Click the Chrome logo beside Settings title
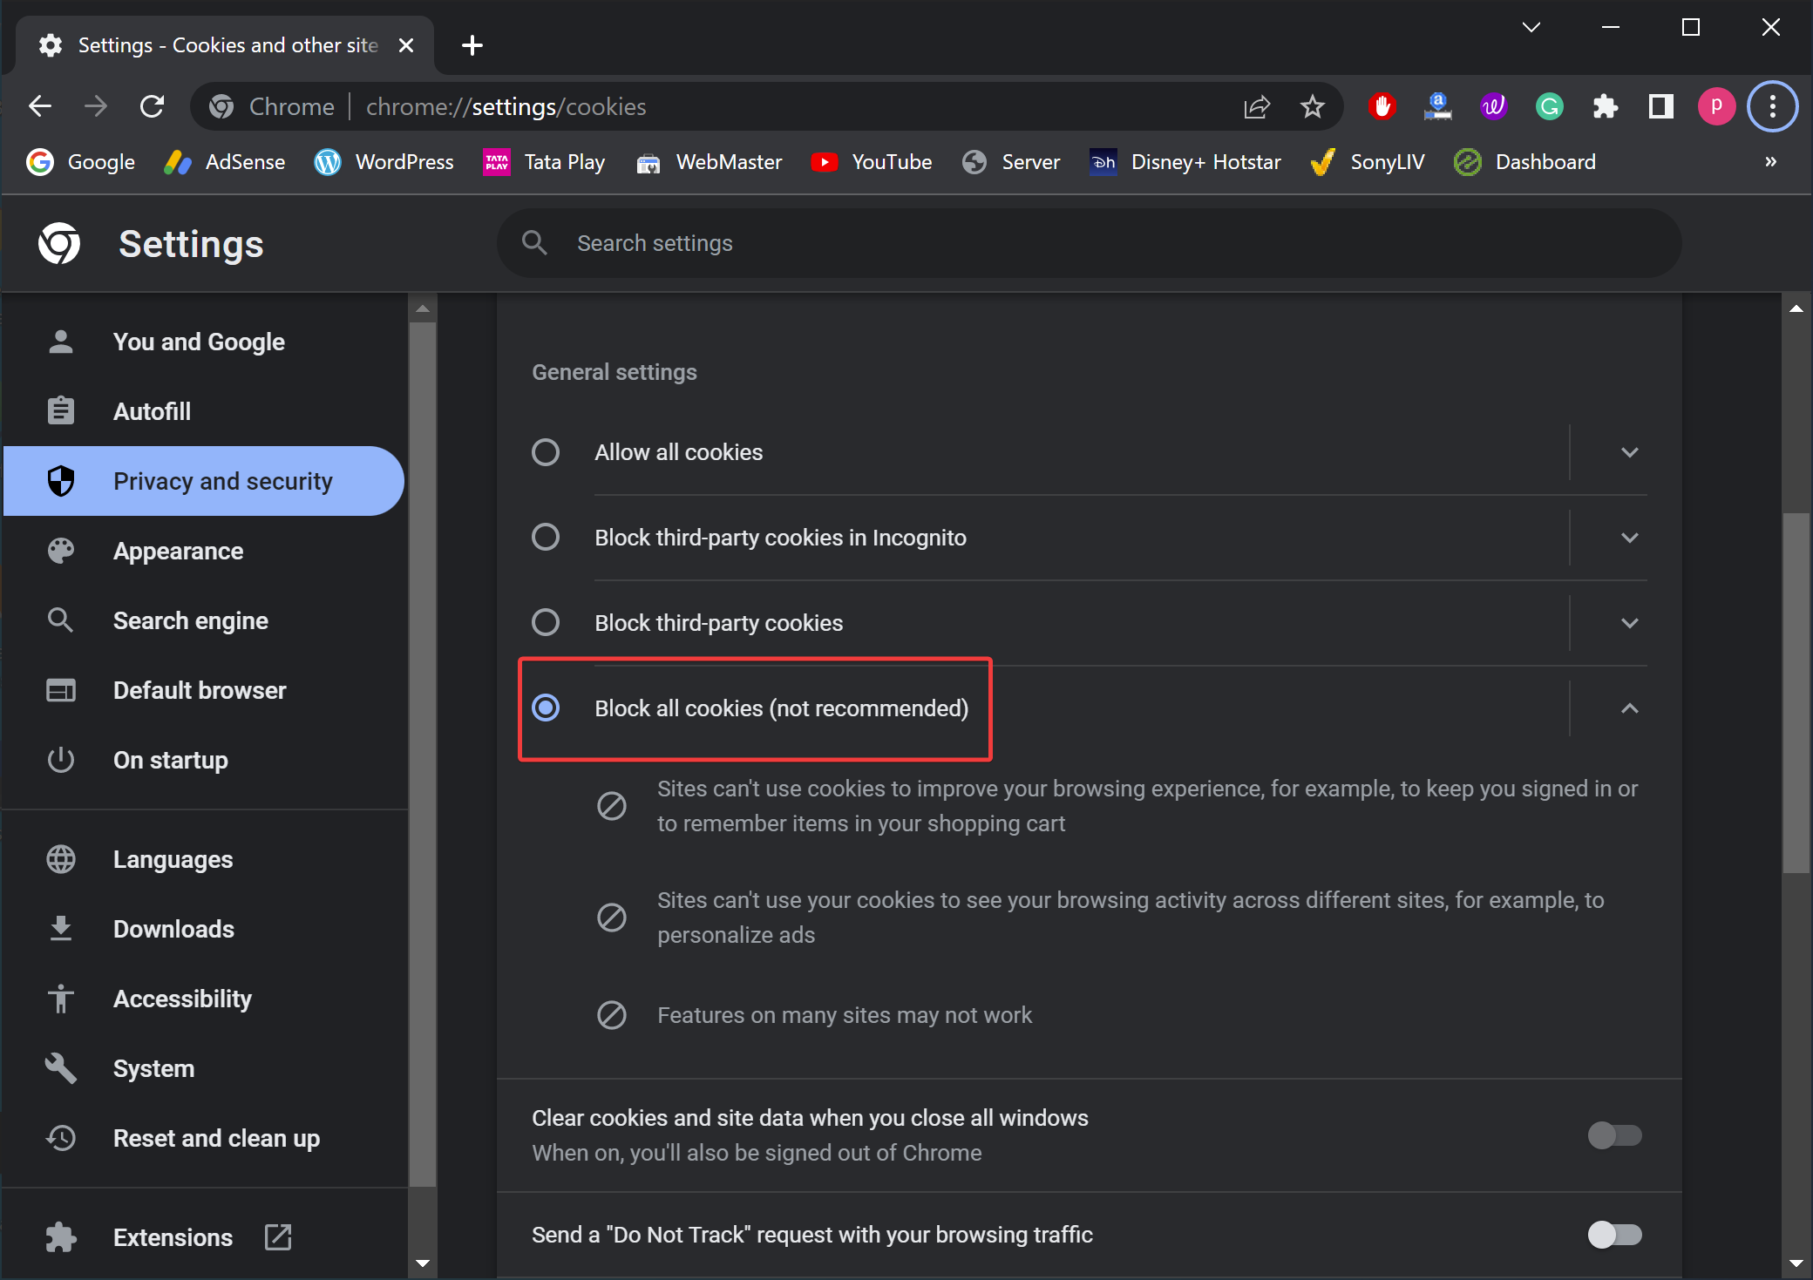Screen dimensions: 1813x1280 59,243
